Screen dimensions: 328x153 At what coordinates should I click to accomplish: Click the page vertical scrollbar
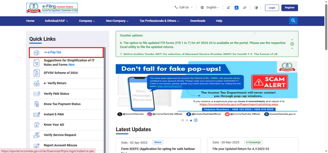tap(326, 27)
